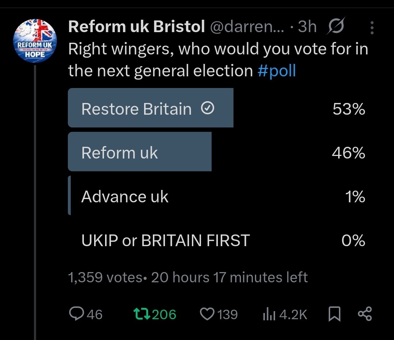This screenshot has width=394, height=340.
Task: Open the three-dot more options menu
Action: [372, 27]
